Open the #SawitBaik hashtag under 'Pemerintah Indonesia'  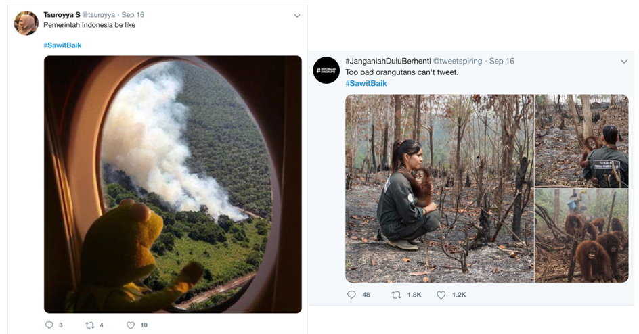62,45
